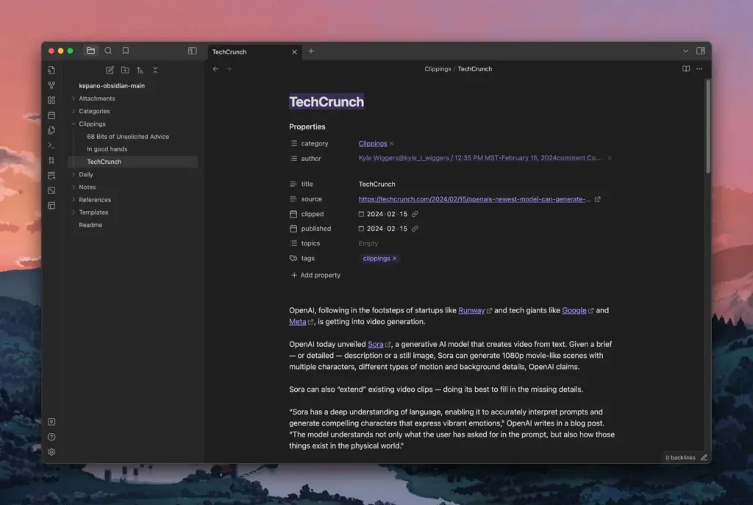
Task: Change file sort order
Action: pos(140,70)
